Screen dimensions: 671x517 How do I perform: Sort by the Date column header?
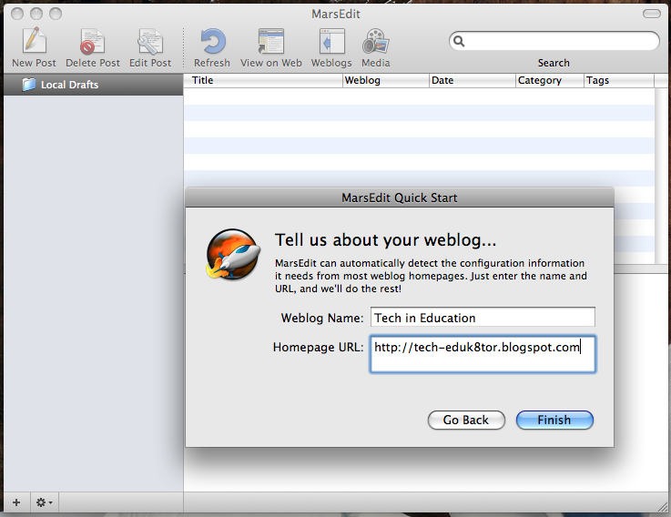473,80
